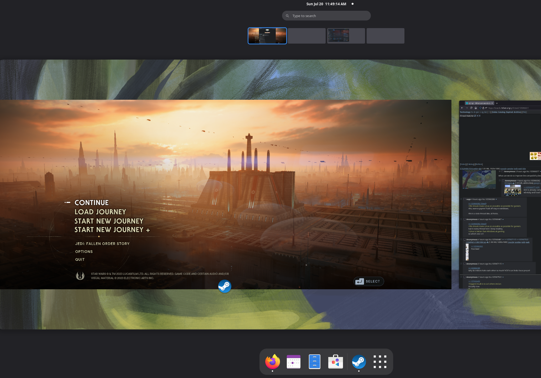Open post menu arrow for No.105967115
This screenshot has height=378, width=541.
coord(503,264)
